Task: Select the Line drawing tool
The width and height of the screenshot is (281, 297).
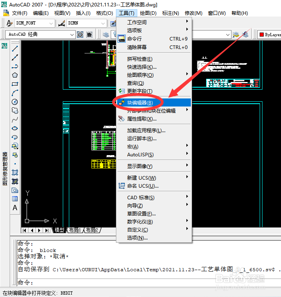Action: pyautogui.click(x=15, y=49)
